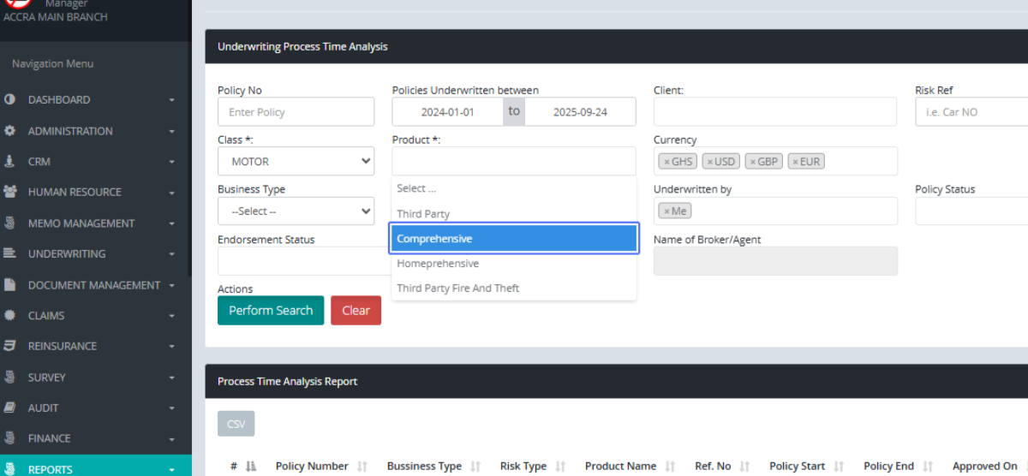The height and width of the screenshot is (476, 1028).
Task: Click the Document Management file icon
Action: point(10,285)
